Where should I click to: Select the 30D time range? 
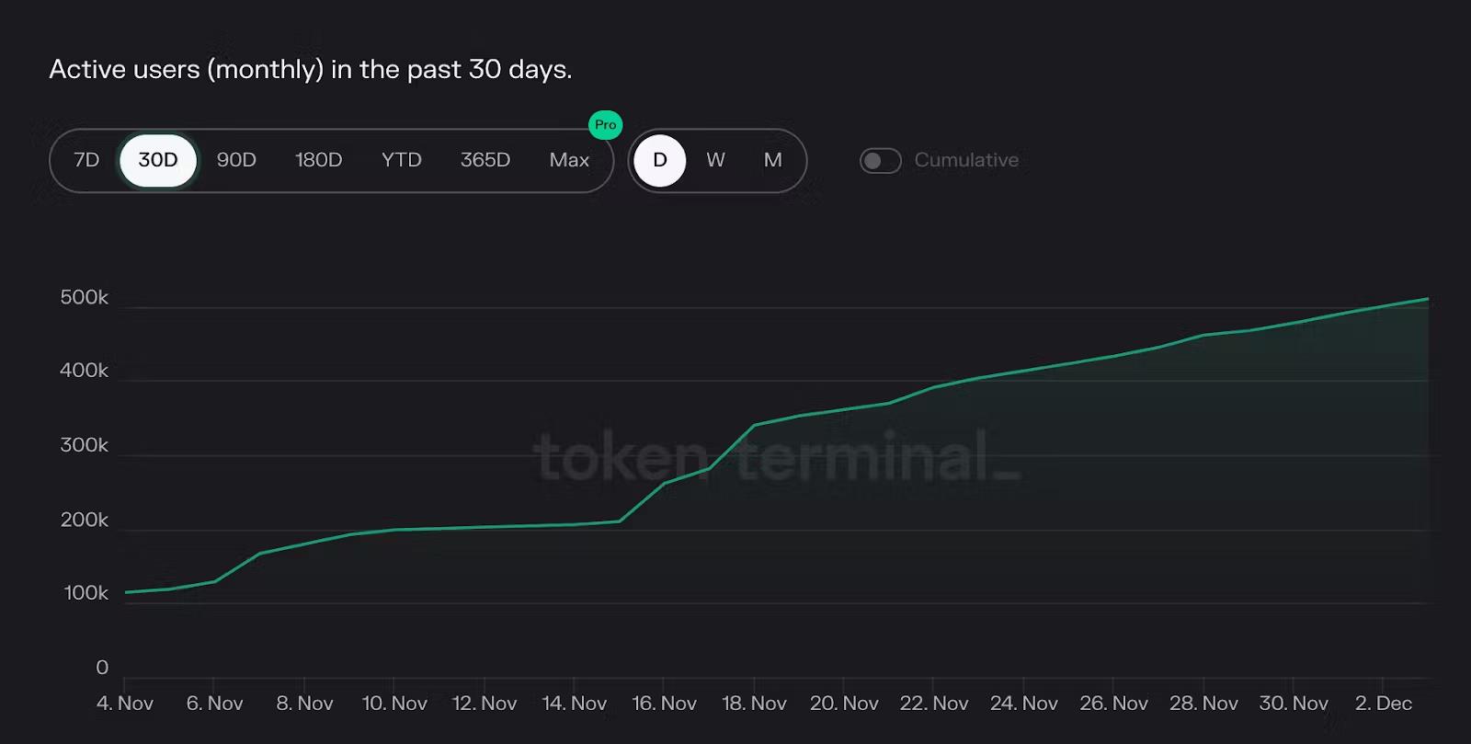pos(158,160)
